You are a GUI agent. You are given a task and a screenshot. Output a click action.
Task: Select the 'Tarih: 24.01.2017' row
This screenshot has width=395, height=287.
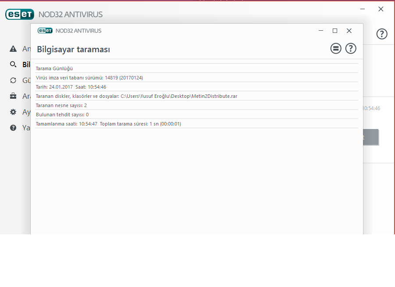[196, 87]
